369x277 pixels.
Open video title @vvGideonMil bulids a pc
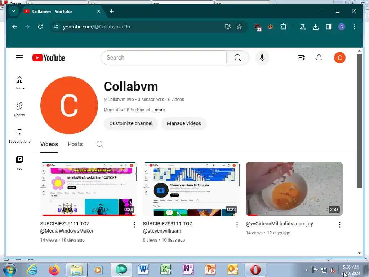pyautogui.click(x=280, y=224)
